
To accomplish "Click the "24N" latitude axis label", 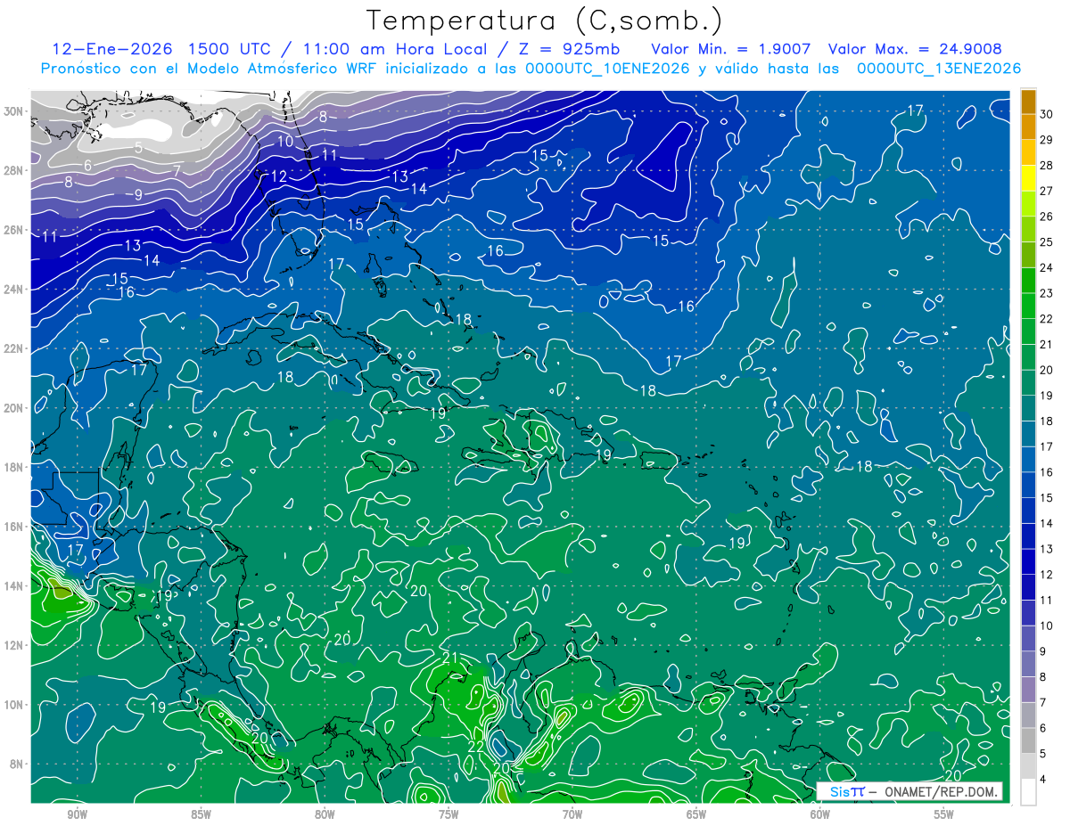I will 13,289.
